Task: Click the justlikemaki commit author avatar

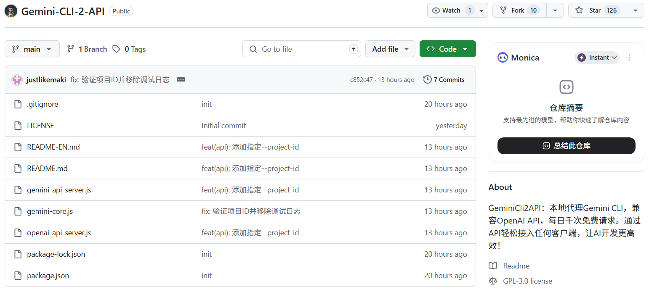Action: 17,80
